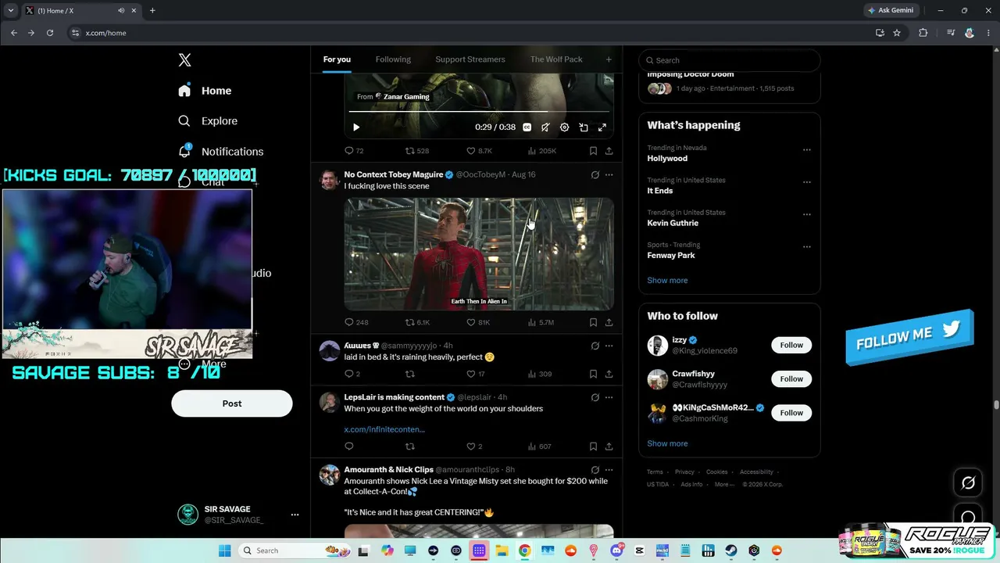View analytics for the 205K views post
Viewport: 1000px width, 563px height.
pos(541,151)
